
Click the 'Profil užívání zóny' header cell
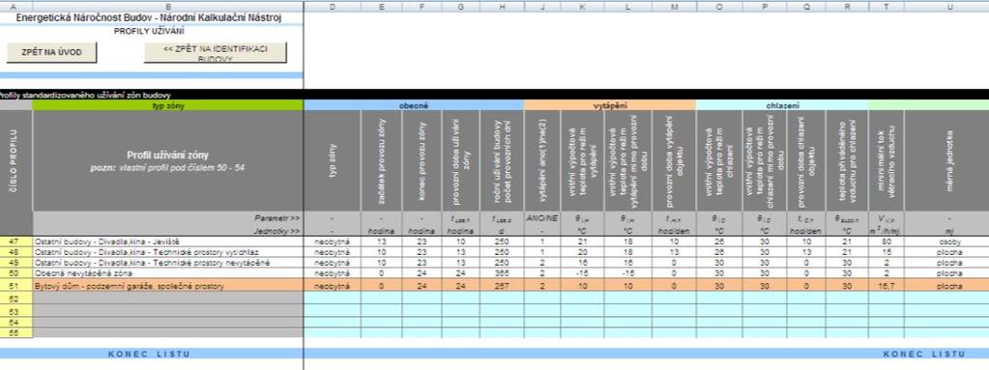(168, 160)
